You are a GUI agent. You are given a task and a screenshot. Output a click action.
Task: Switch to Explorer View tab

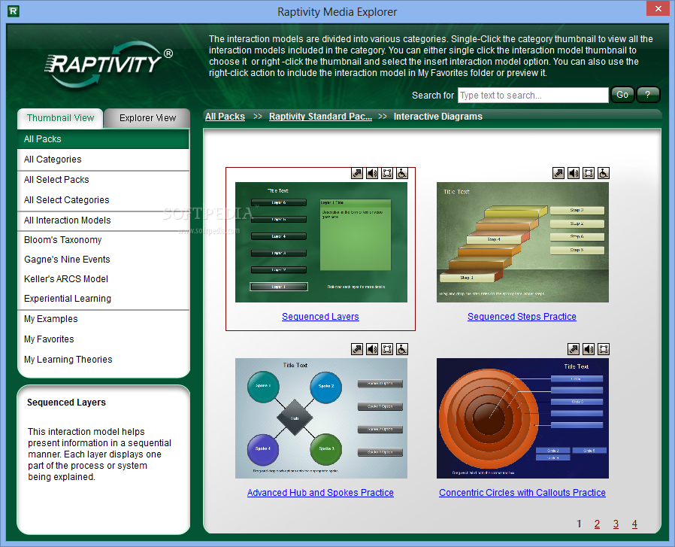147,118
